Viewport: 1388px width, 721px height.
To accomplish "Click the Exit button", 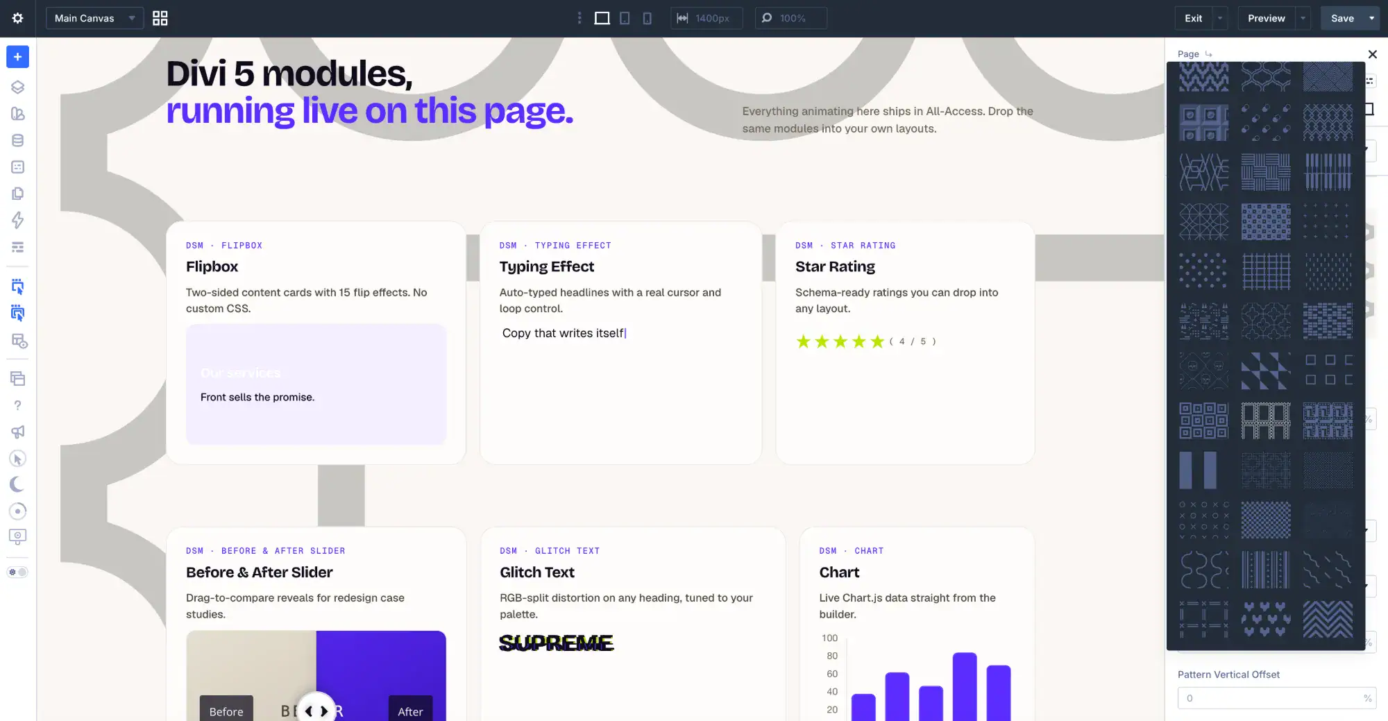I will click(x=1194, y=18).
